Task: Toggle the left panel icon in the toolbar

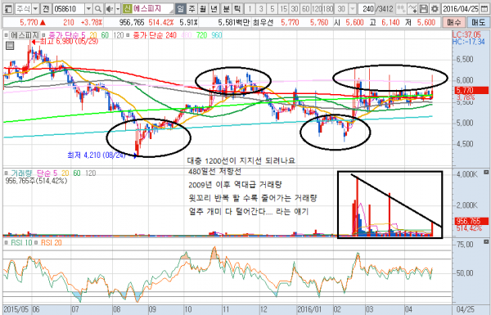Action: pos(7,9)
